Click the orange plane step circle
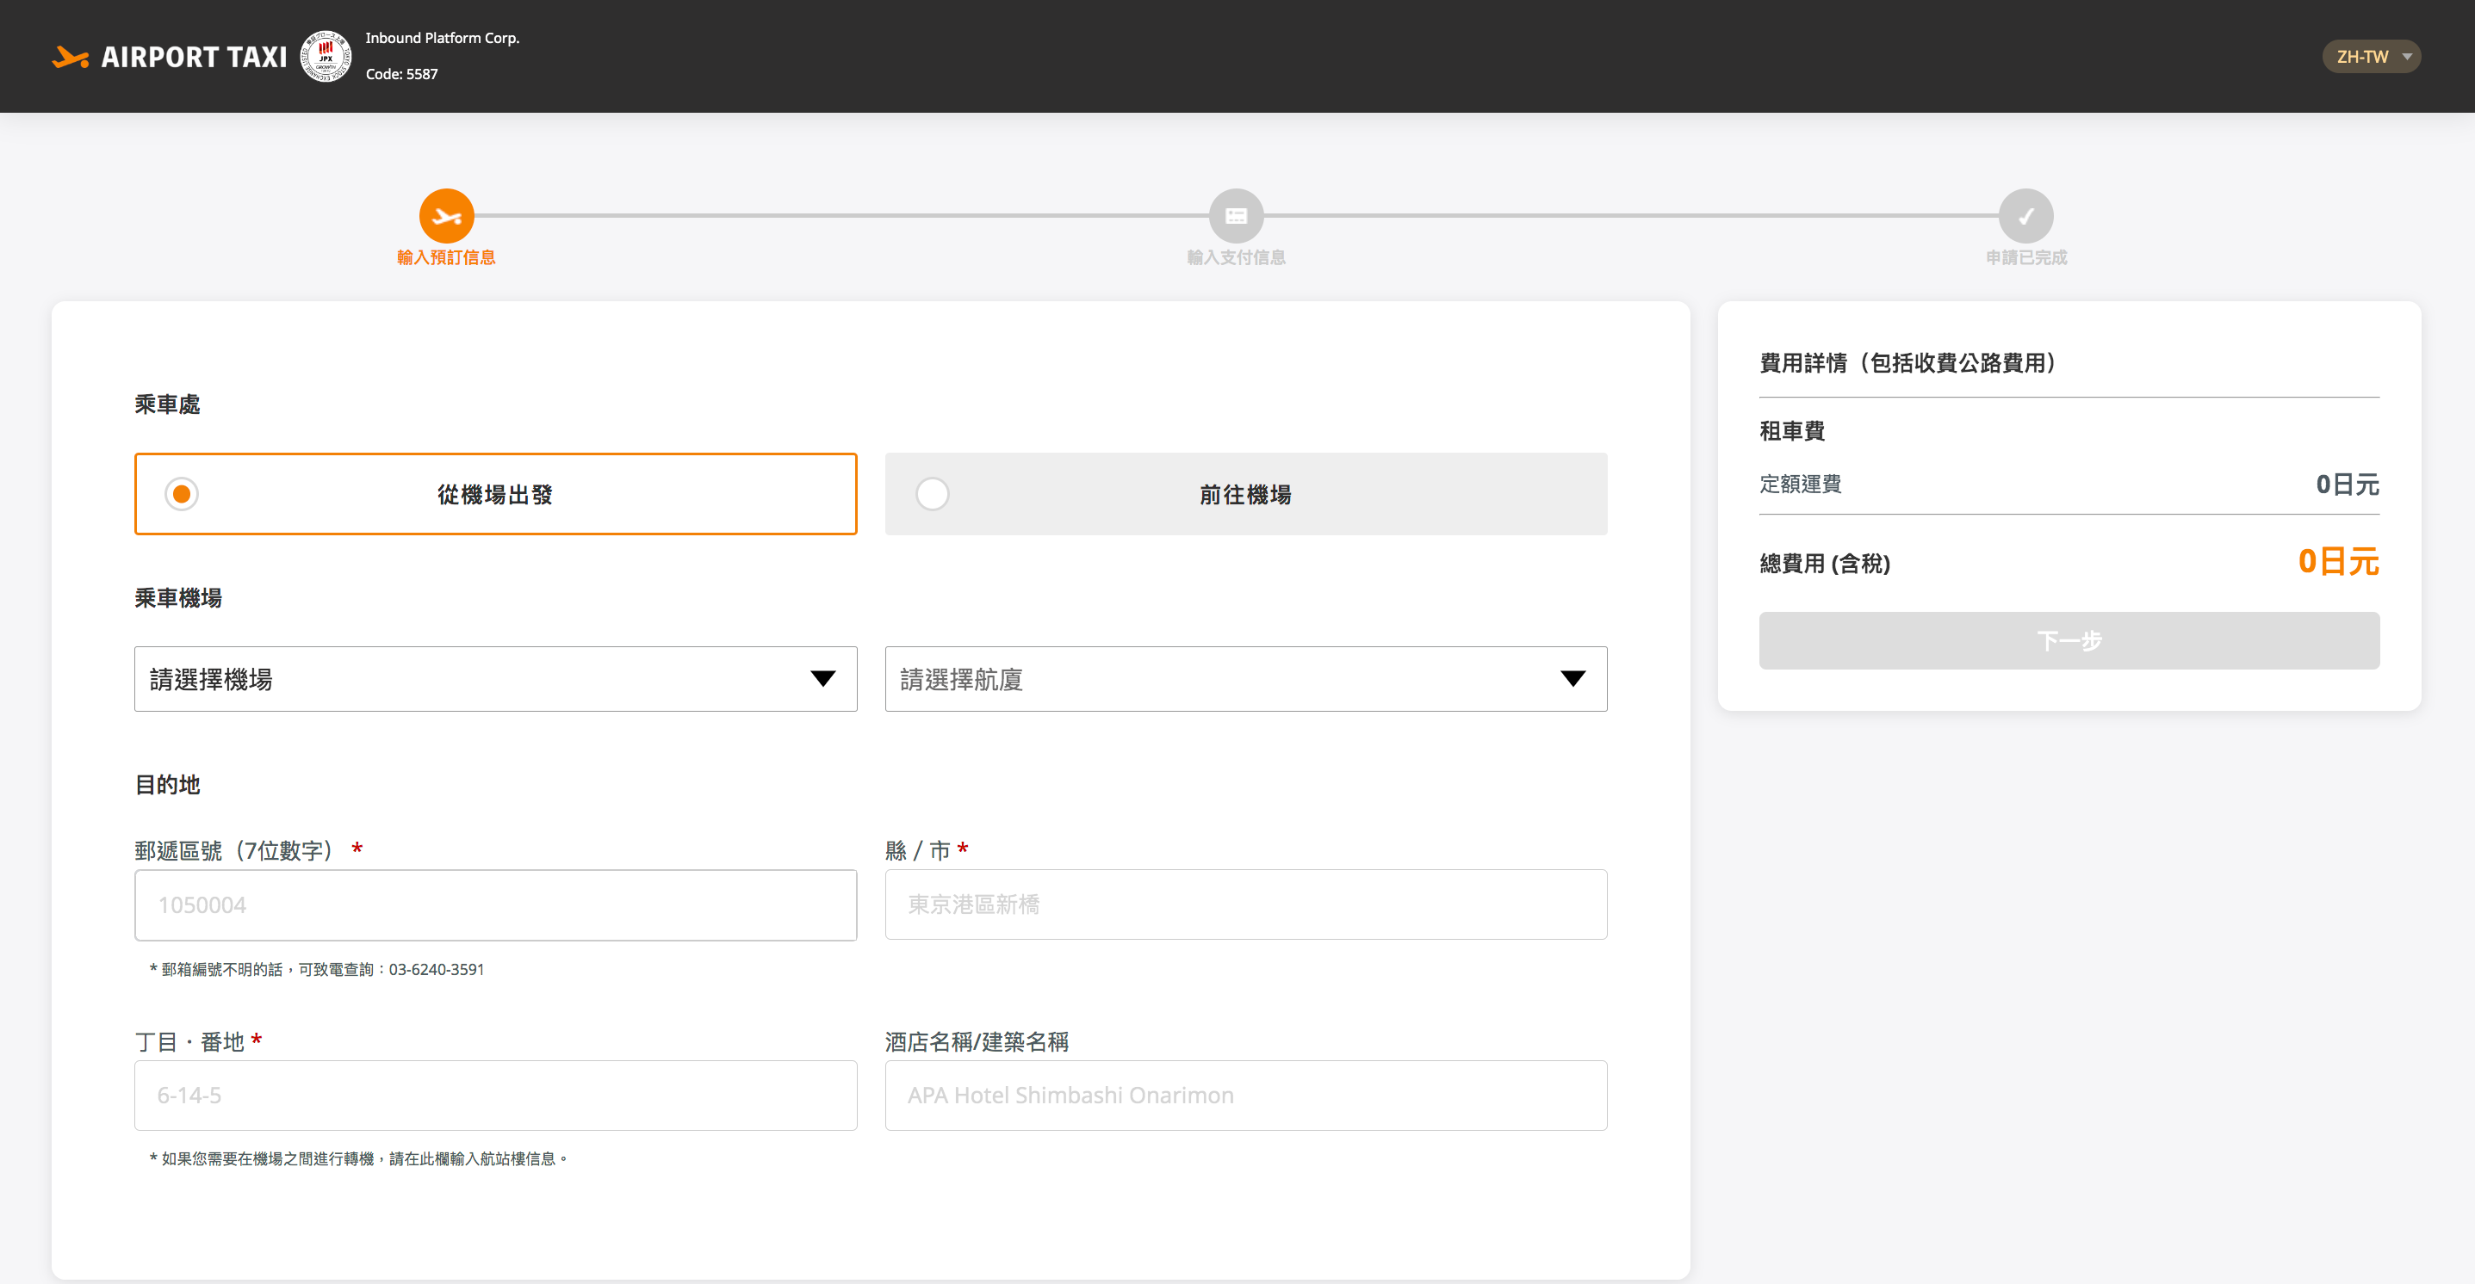Image resolution: width=2475 pixels, height=1284 pixels. (446, 216)
